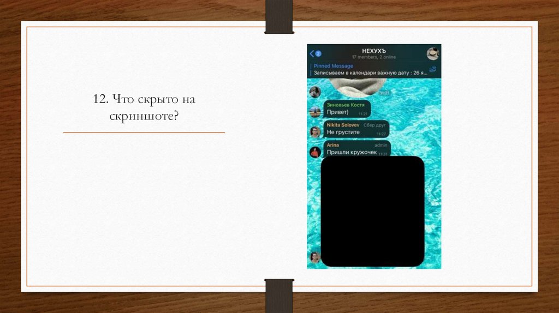Open the НЕХУХЪ group title
The height and width of the screenshot is (313, 559).
pos(373,51)
